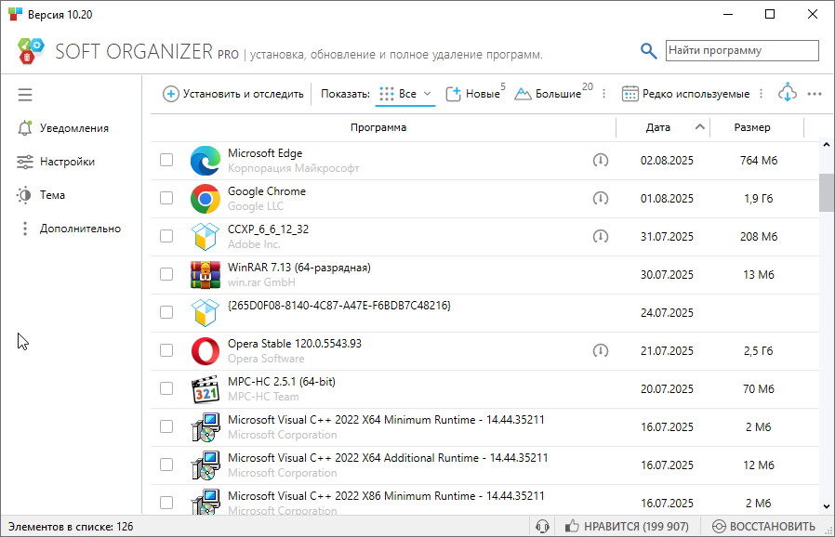Click the Visual C++ X64 Minimum Runtime icon
The height and width of the screenshot is (537, 835).
pyautogui.click(x=205, y=427)
